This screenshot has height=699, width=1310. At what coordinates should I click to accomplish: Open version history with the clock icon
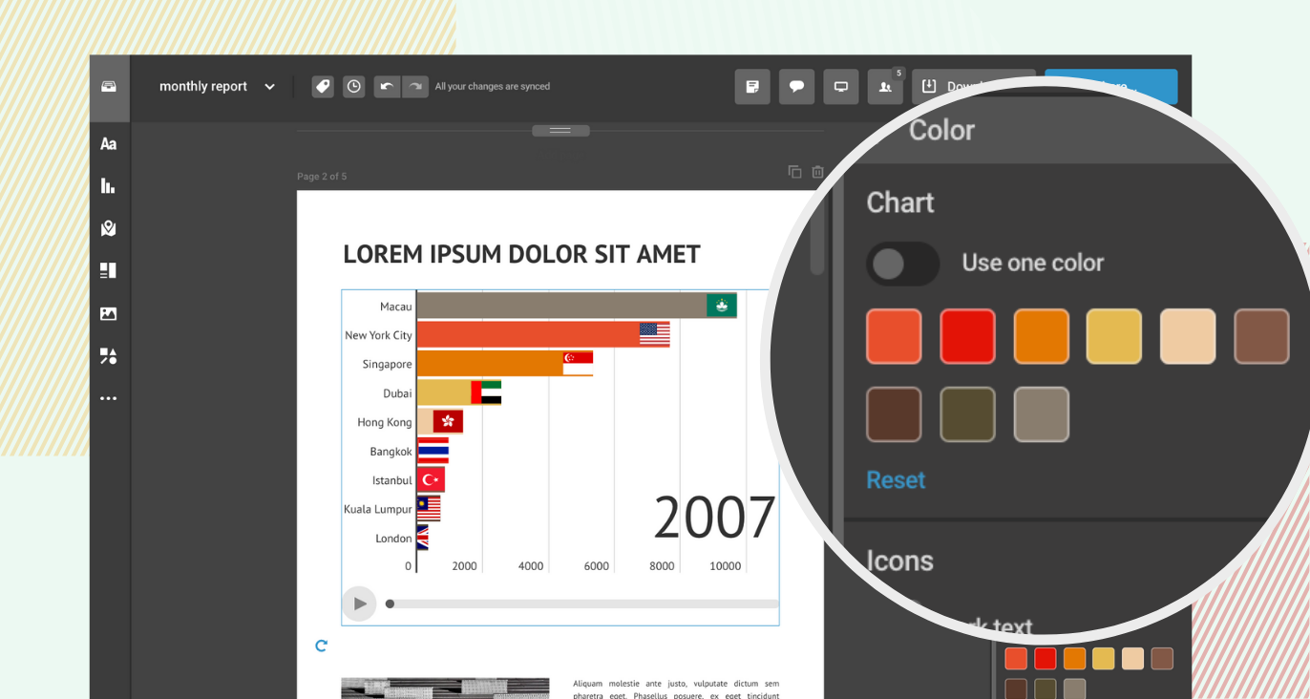pos(353,86)
